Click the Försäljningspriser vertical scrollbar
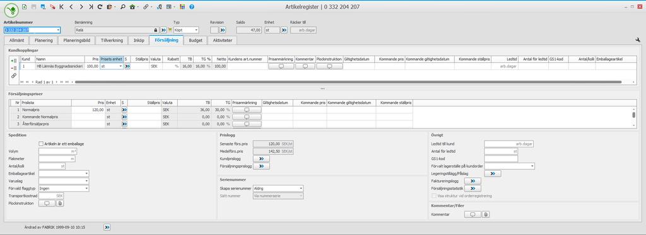 [x=633, y=115]
